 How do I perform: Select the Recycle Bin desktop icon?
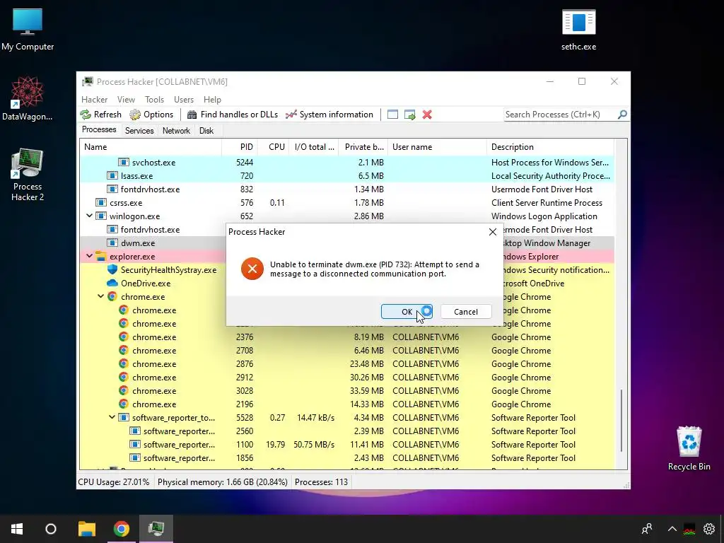click(689, 448)
